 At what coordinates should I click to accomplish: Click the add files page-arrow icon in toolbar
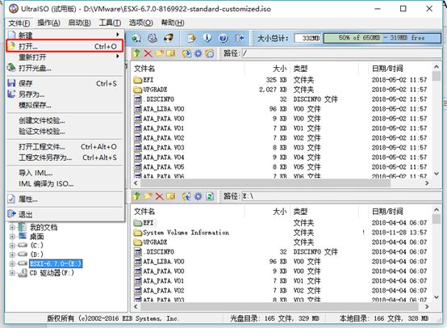click(191, 38)
